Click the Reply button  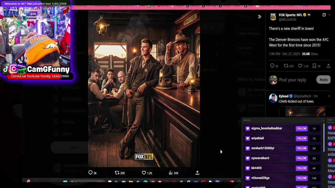click(324, 80)
